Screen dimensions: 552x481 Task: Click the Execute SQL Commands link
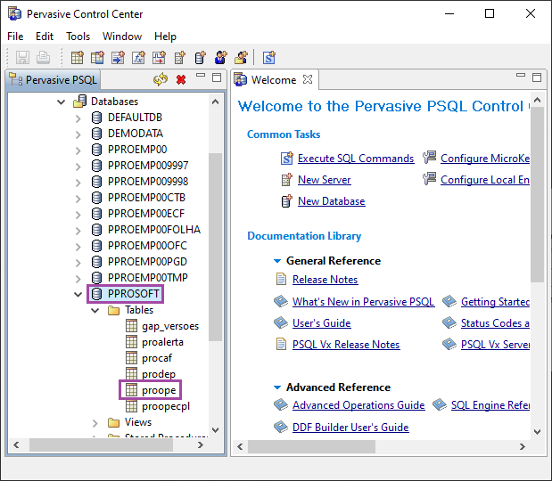tap(355, 159)
